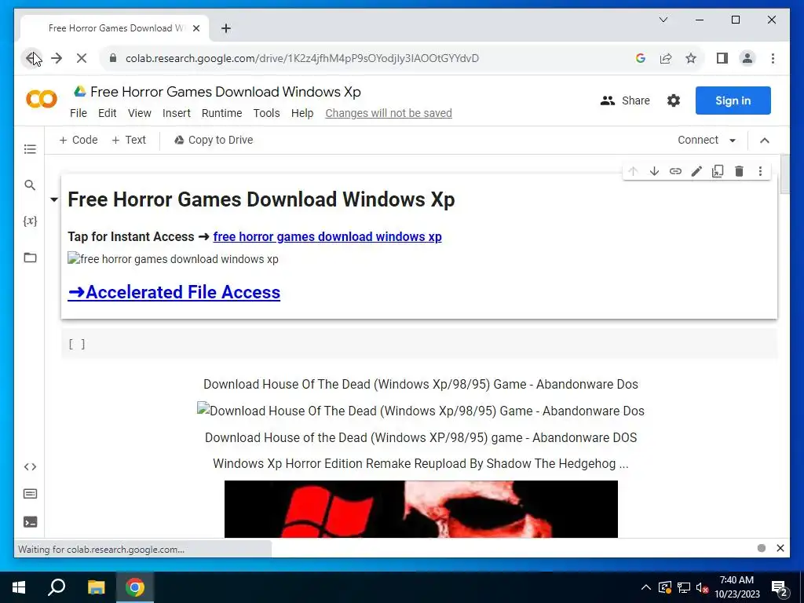Move cell up arrow

(x=633, y=171)
